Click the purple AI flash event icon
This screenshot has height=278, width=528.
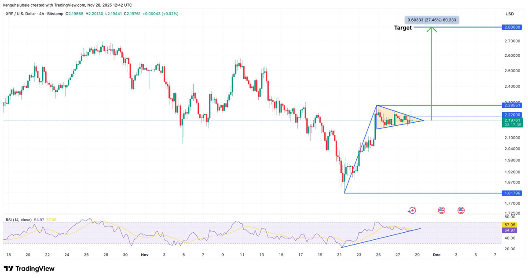(412, 210)
